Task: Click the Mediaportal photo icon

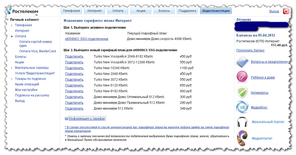Action: (242, 138)
